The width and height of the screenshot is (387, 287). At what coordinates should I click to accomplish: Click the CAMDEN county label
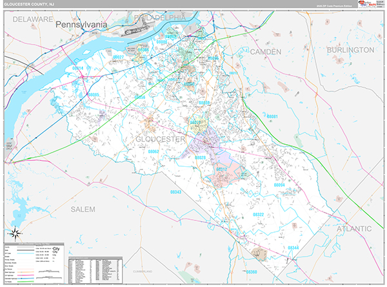pos(265,51)
